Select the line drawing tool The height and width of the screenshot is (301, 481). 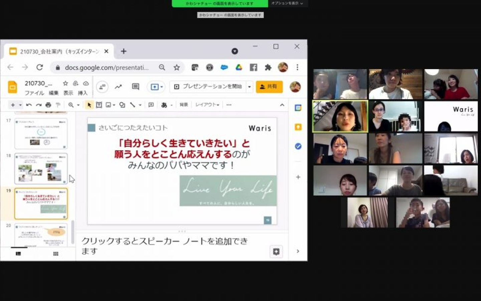(132, 105)
